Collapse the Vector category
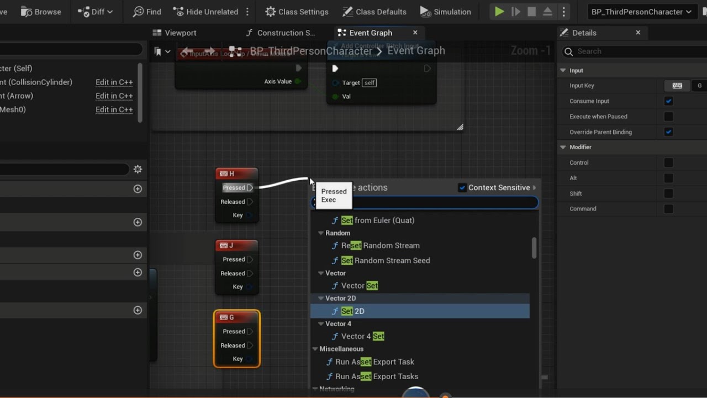This screenshot has height=398, width=707. click(x=321, y=273)
